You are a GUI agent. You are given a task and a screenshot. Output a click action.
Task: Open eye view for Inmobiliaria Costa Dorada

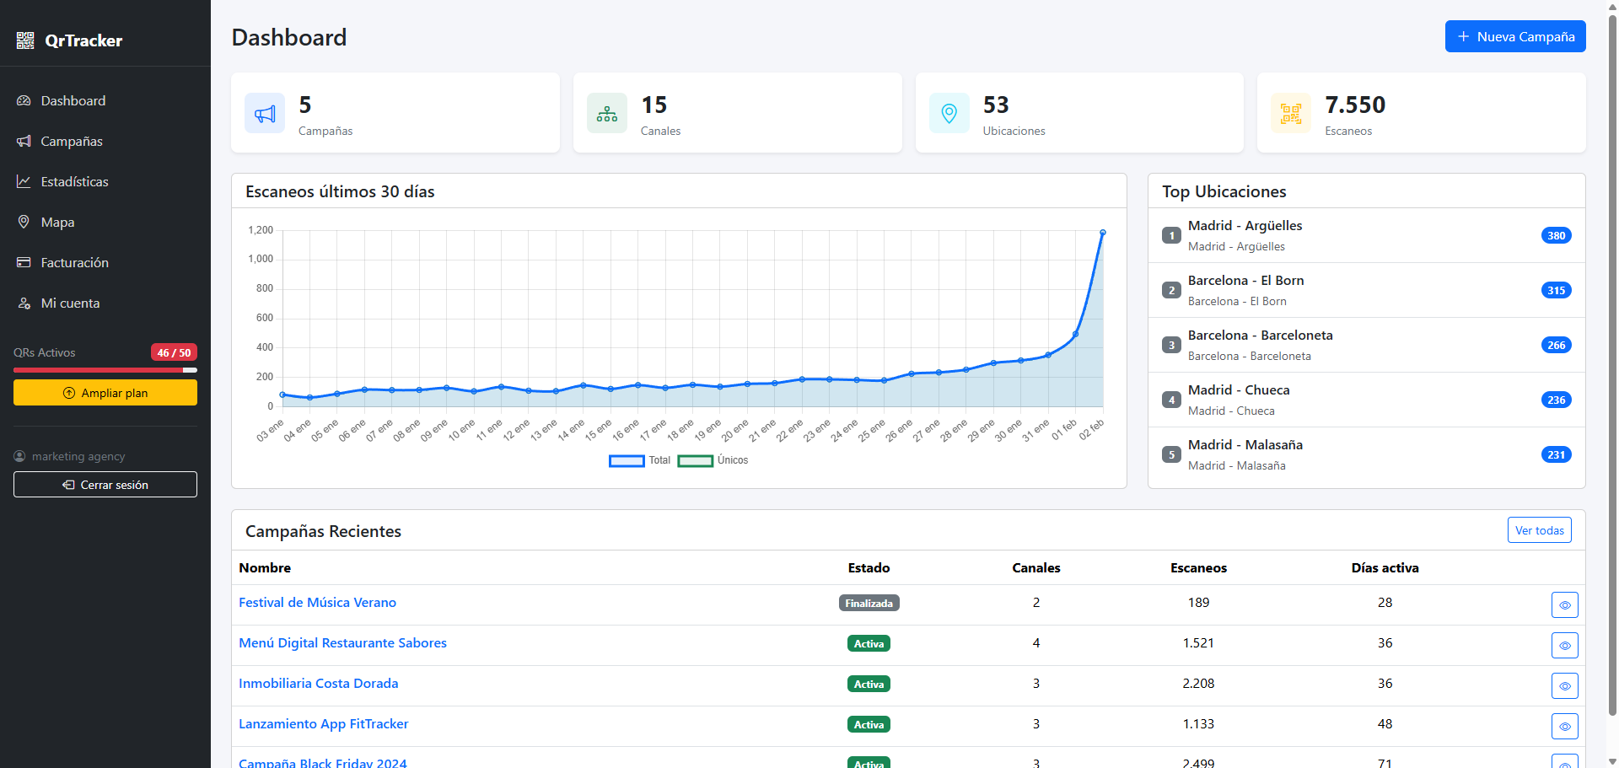click(x=1565, y=685)
